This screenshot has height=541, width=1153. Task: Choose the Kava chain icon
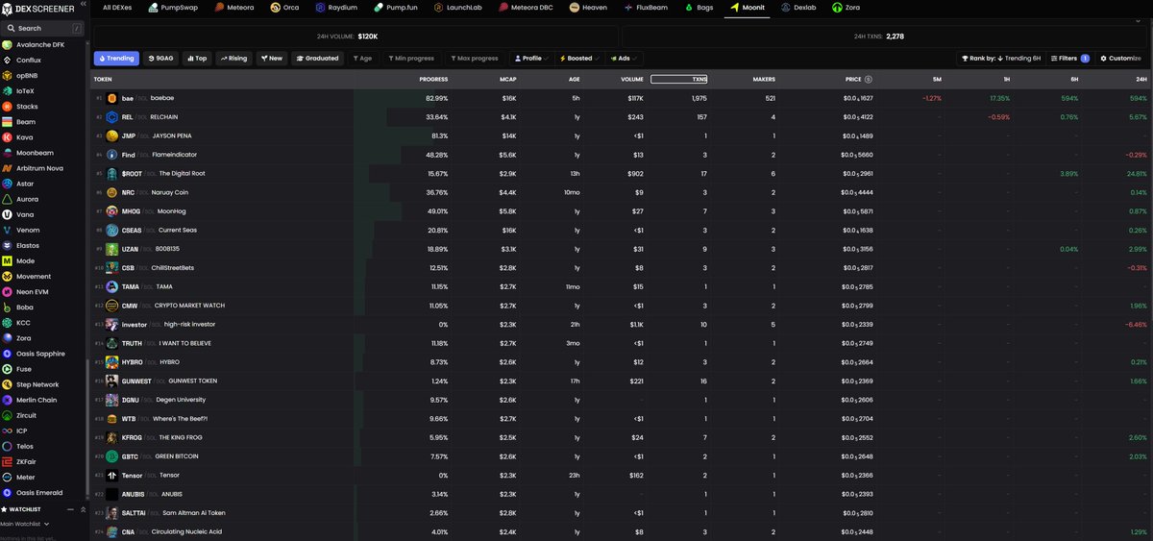7,137
